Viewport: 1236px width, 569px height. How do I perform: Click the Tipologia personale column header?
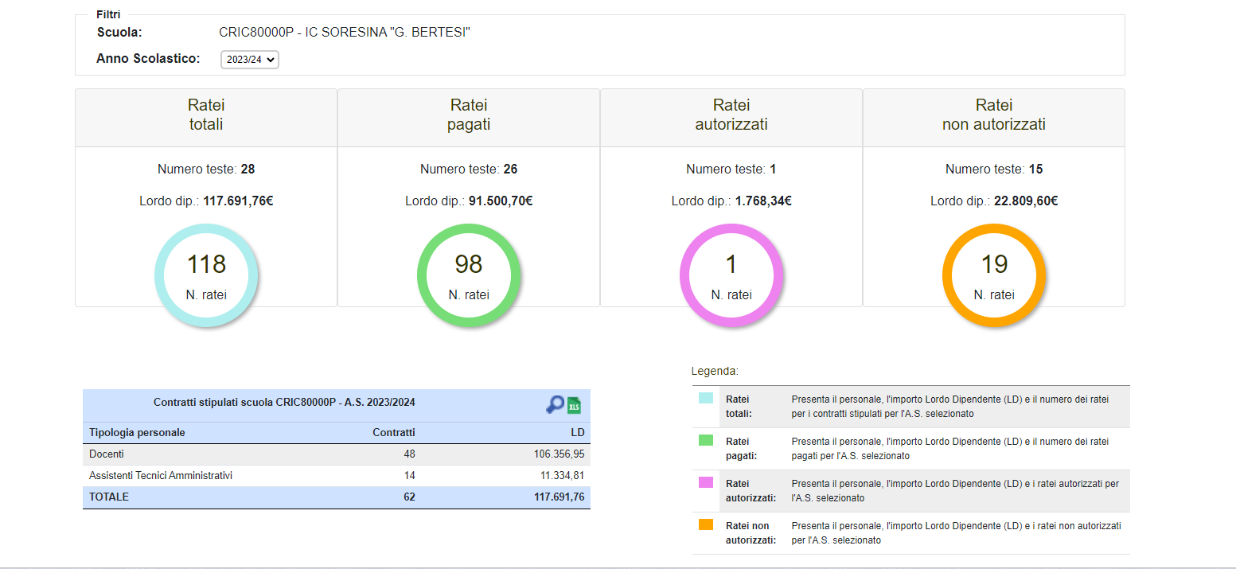click(x=137, y=433)
